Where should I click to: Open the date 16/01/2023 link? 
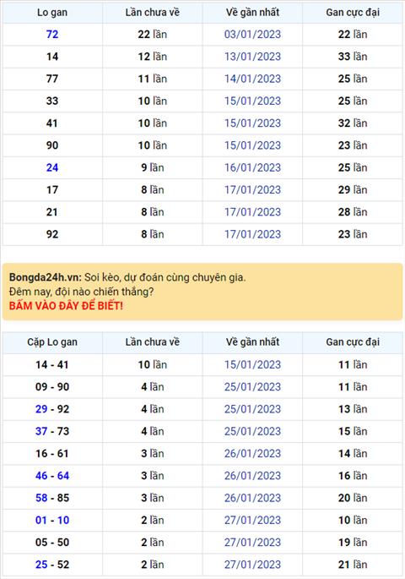[x=252, y=167]
